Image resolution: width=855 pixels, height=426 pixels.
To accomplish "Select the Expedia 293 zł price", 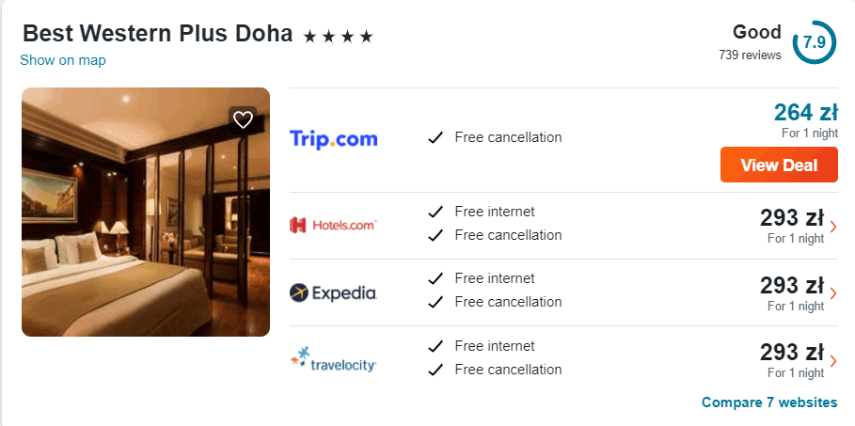I will click(792, 285).
